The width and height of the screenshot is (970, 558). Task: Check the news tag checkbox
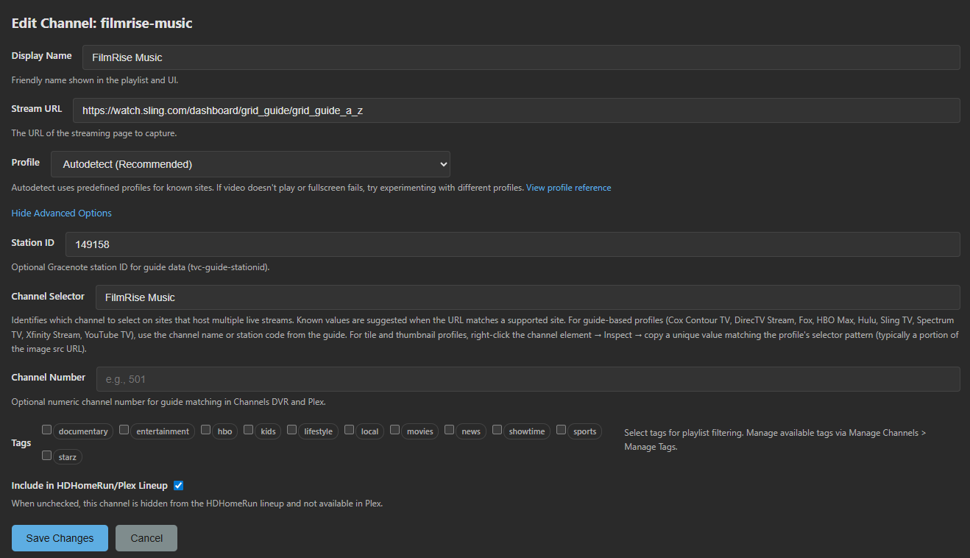450,430
